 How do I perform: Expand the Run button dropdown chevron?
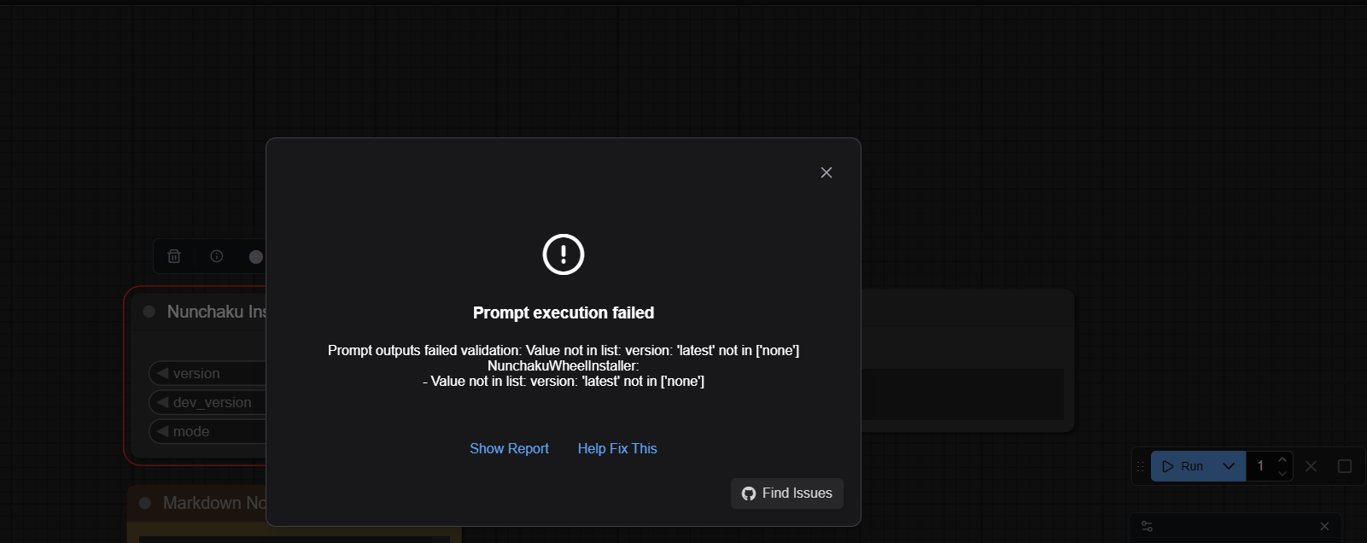(x=1229, y=466)
